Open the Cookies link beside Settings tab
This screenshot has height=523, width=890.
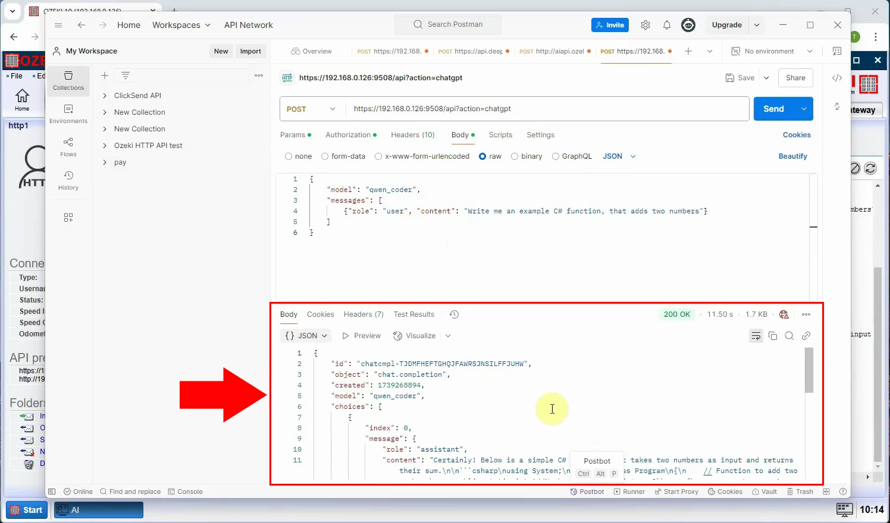(797, 135)
